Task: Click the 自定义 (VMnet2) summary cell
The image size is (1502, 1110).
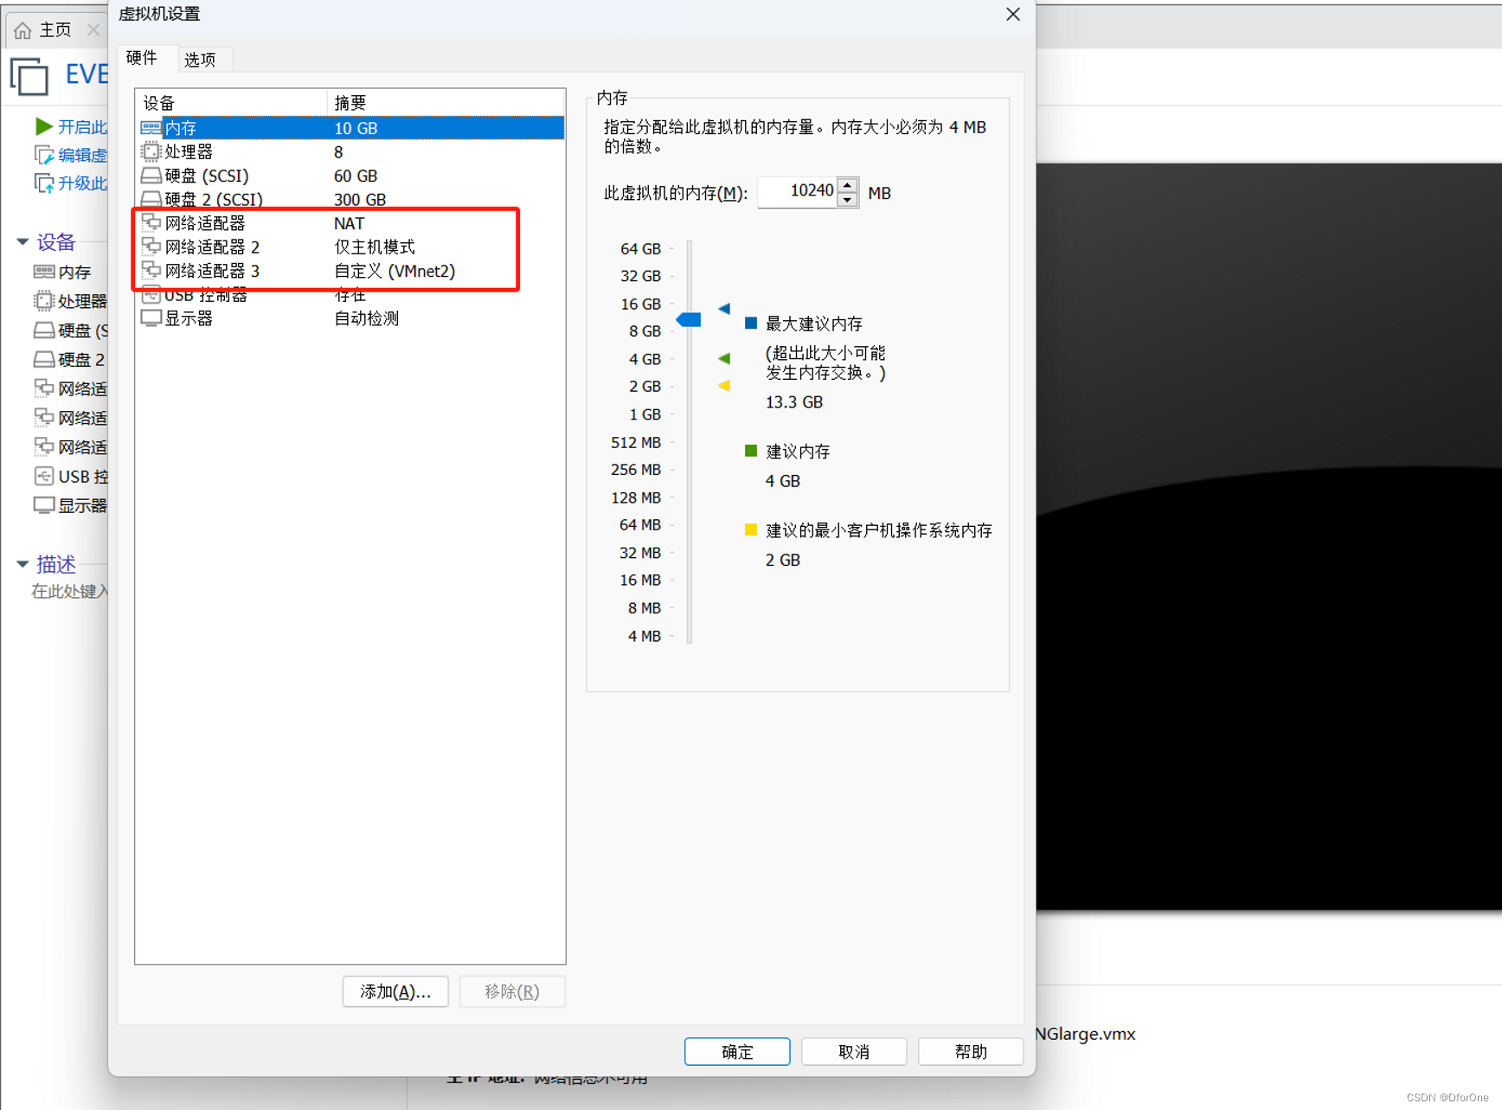Action: [395, 271]
